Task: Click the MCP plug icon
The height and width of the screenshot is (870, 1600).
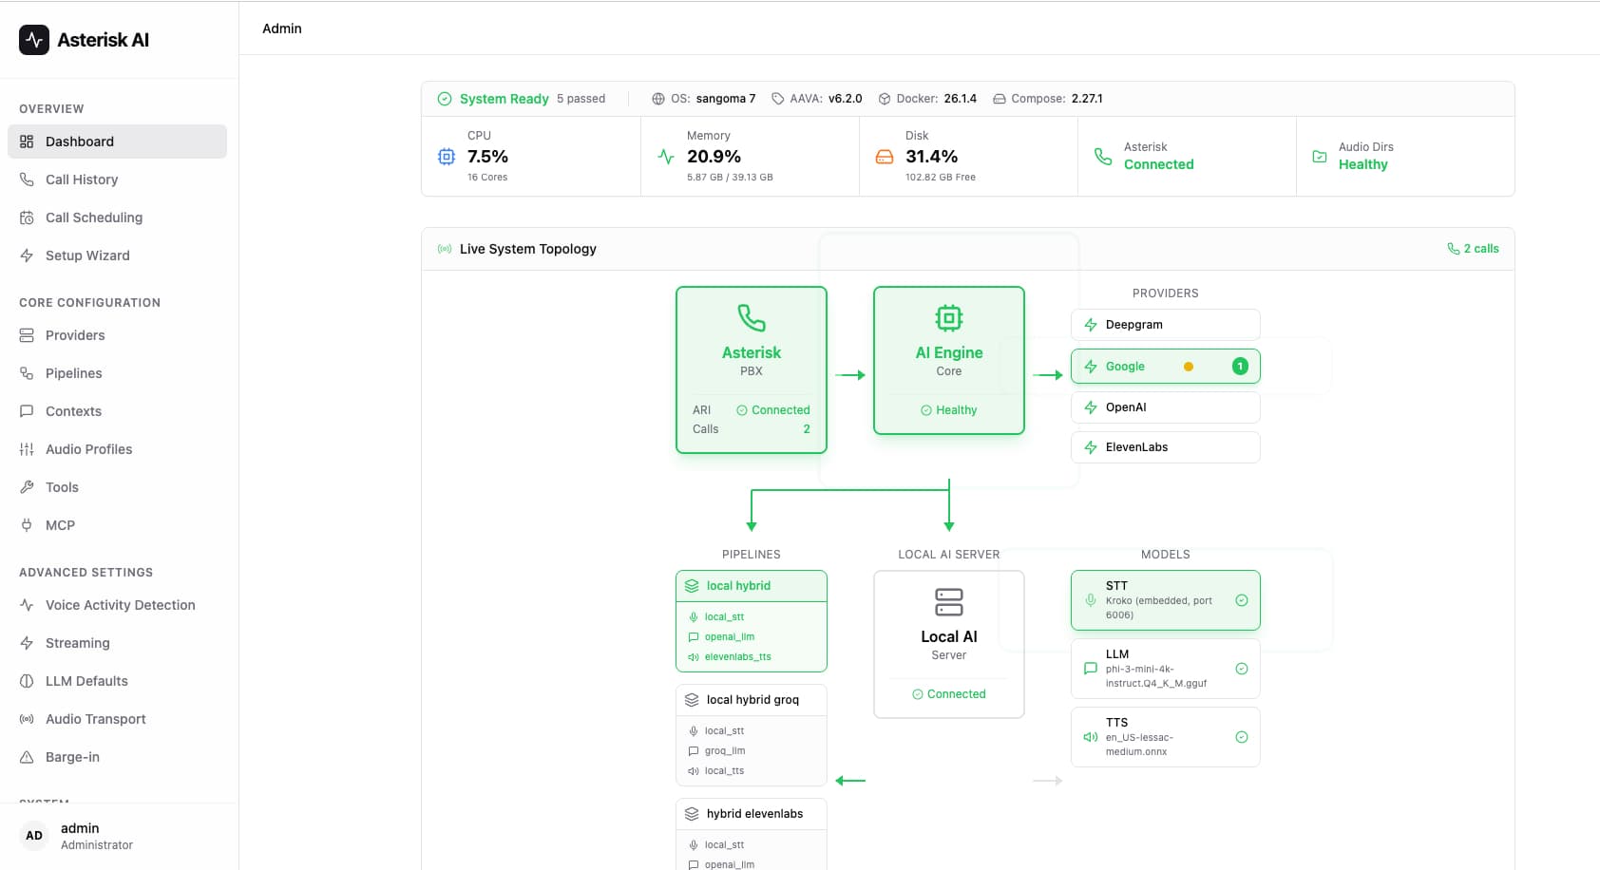Action: click(x=27, y=525)
